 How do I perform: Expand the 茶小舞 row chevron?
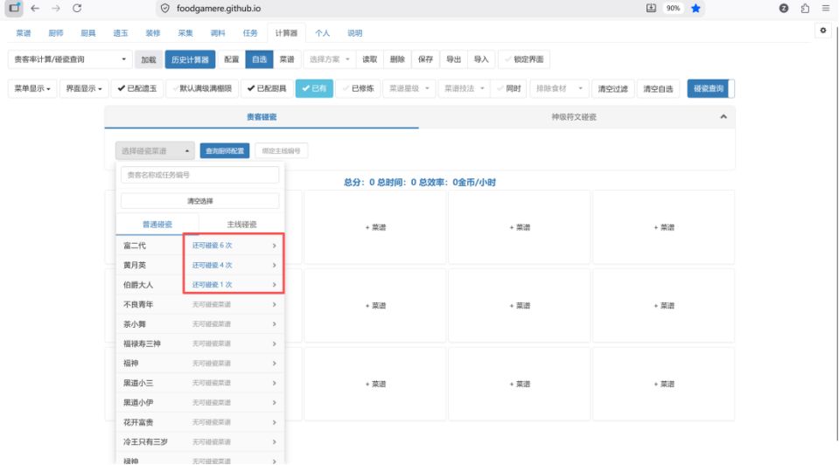tap(274, 324)
